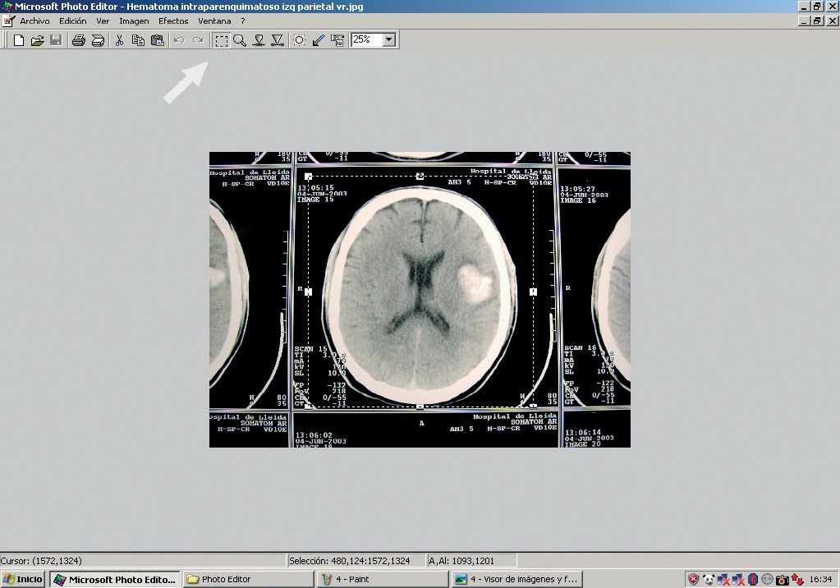Click the Print icon in toolbar
The image size is (840, 588).
pyautogui.click(x=78, y=40)
